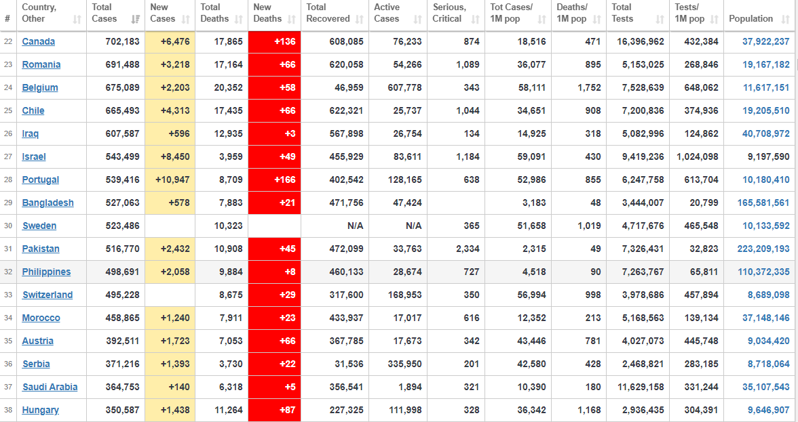
Task: Sort by Deaths/1M pop arrows
Action: (x=597, y=20)
